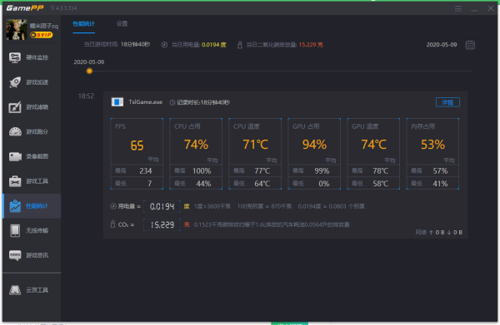Click CPU usage maximum 100%
The image size is (500, 325).
(x=202, y=170)
